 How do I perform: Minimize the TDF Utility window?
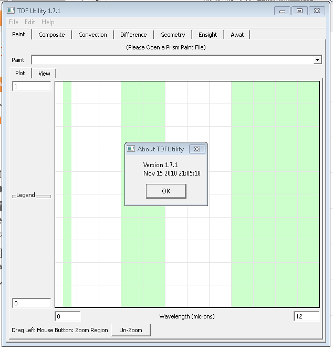pos(282,11)
